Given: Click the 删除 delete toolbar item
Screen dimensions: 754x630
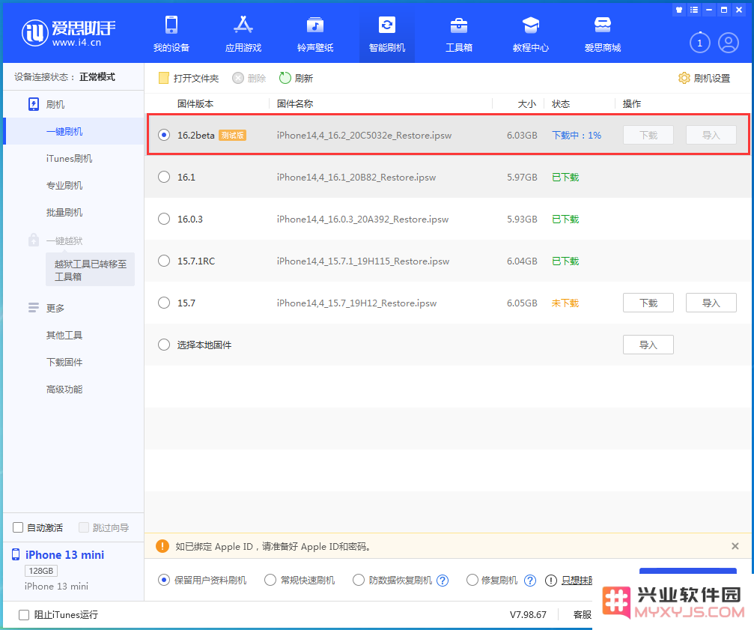Looking at the screenshot, I should (249, 78).
